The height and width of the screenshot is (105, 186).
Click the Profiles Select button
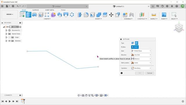click(135, 47)
